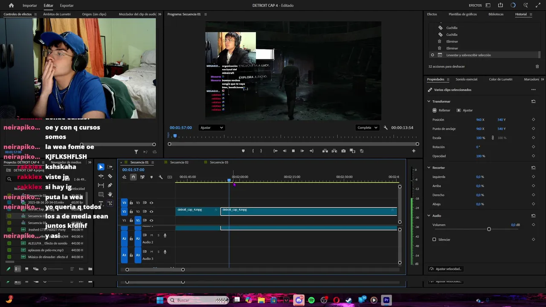
Task: Open the Secuencia 02 timeline tab
Action: click(x=179, y=162)
